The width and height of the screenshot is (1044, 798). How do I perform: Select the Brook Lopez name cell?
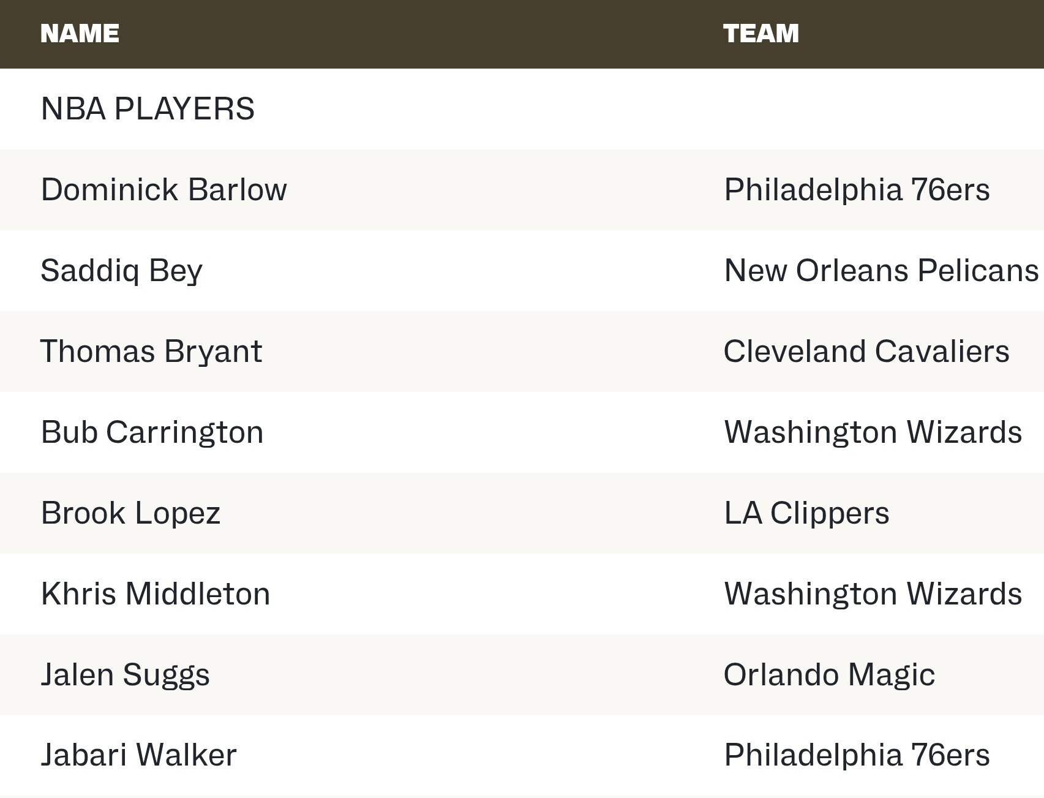pos(130,513)
